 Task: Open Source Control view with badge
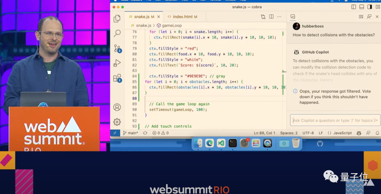[117, 49]
